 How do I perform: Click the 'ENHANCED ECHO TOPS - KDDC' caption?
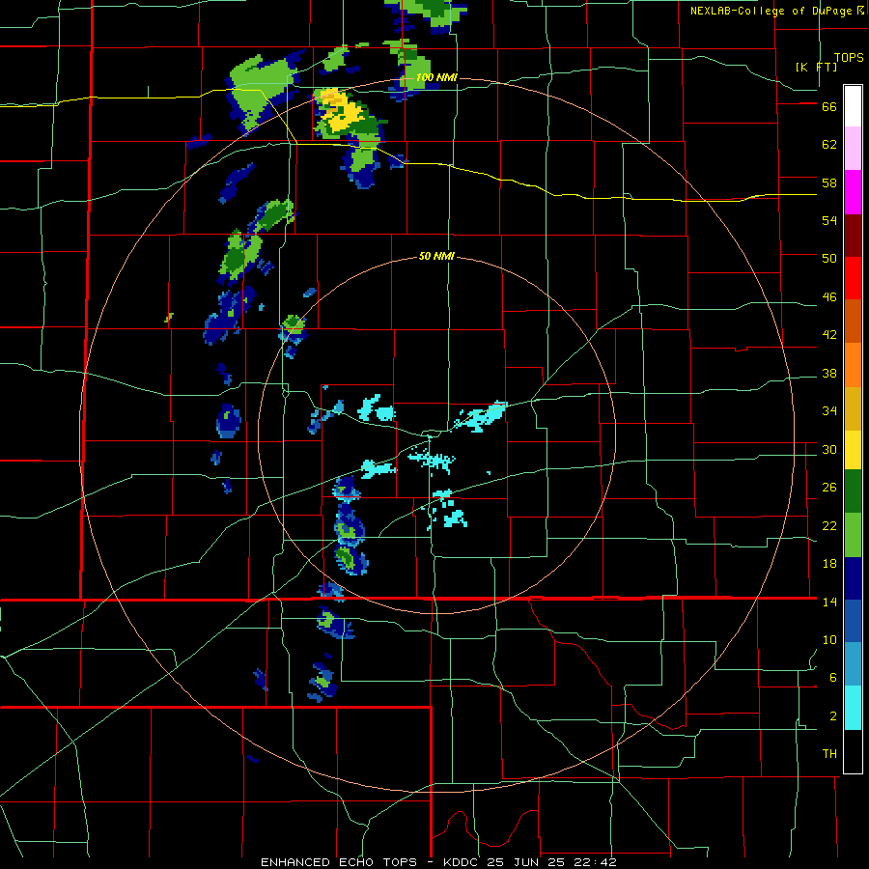coord(372,862)
